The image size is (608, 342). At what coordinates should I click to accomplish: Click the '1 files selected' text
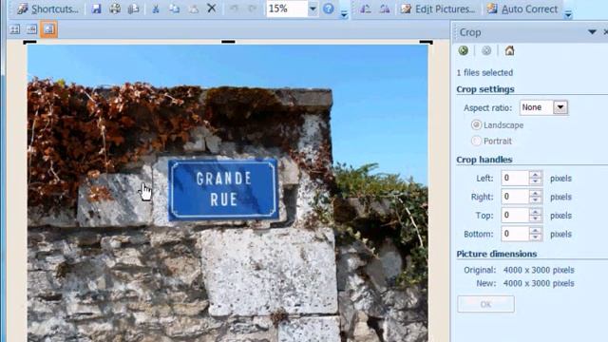pyautogui.click(x=484, y=72)
